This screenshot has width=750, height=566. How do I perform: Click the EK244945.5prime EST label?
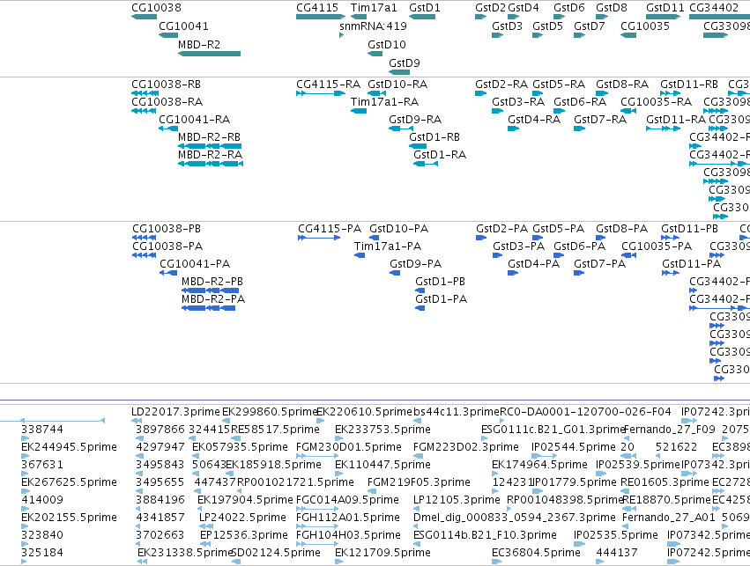coord(69,447)
